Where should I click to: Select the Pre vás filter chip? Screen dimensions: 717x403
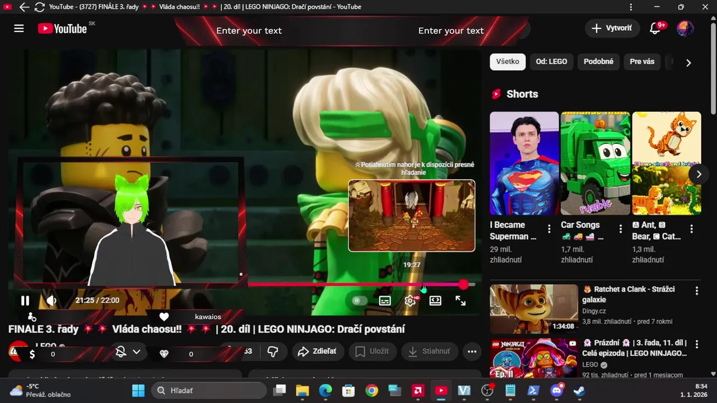[642, 62]
